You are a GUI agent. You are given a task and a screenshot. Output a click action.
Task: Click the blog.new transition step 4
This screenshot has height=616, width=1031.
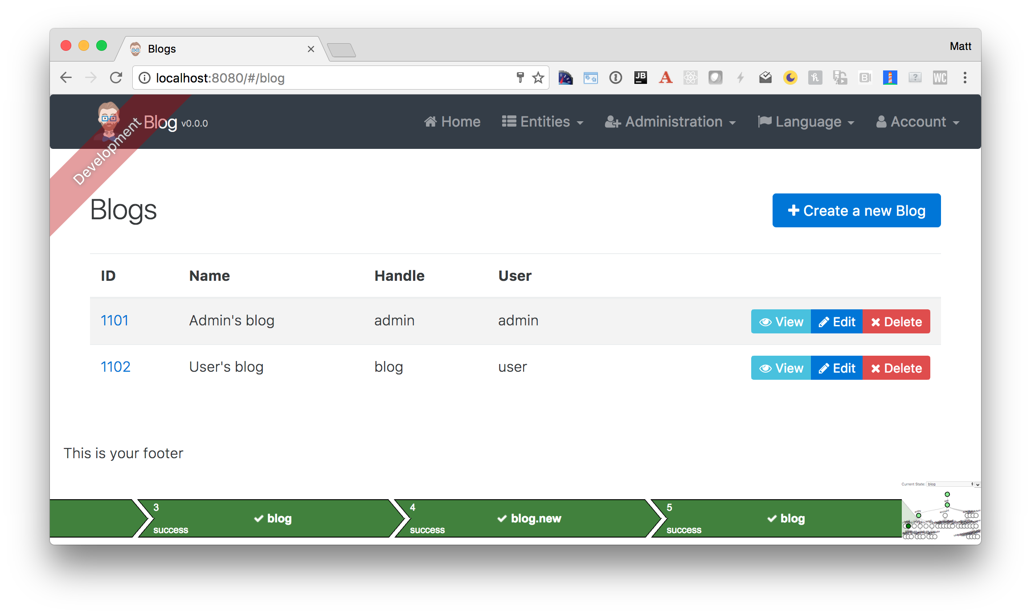coord(528,518)
